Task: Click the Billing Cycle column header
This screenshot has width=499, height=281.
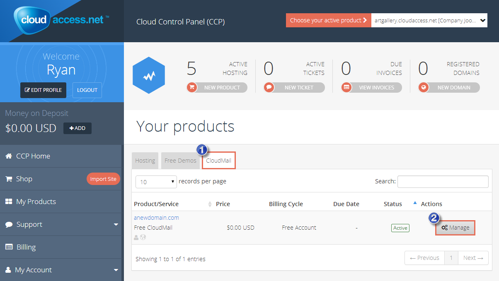Action: coord(286,204)
